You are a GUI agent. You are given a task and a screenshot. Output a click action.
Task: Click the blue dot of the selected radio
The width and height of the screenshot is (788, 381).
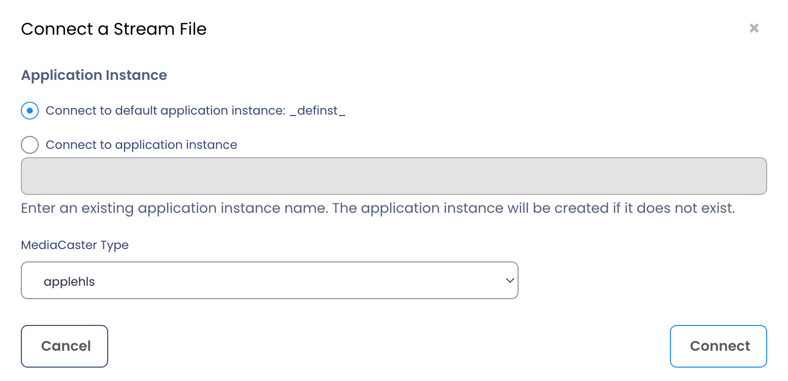point(30,111)
